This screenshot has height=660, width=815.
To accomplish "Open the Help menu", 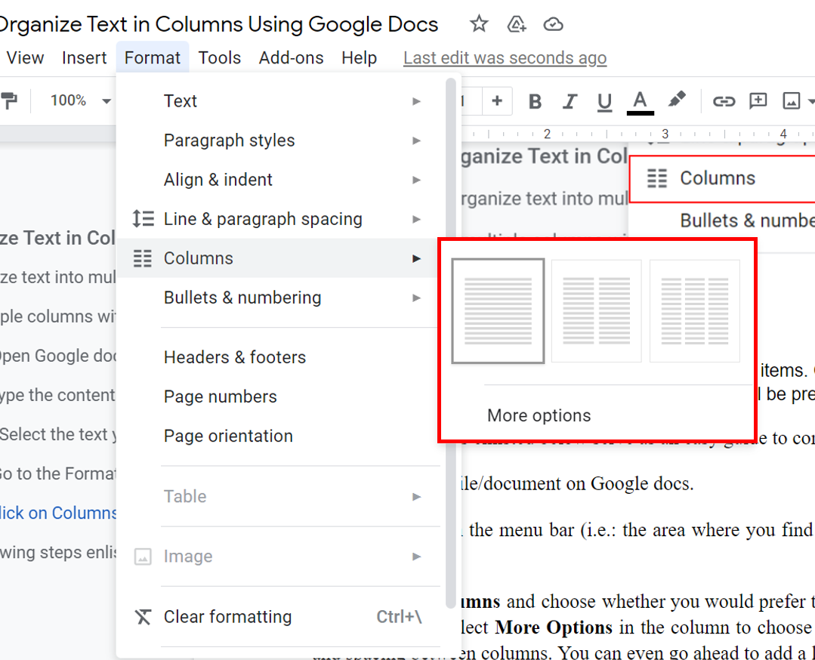I will (x=360, y=57).
